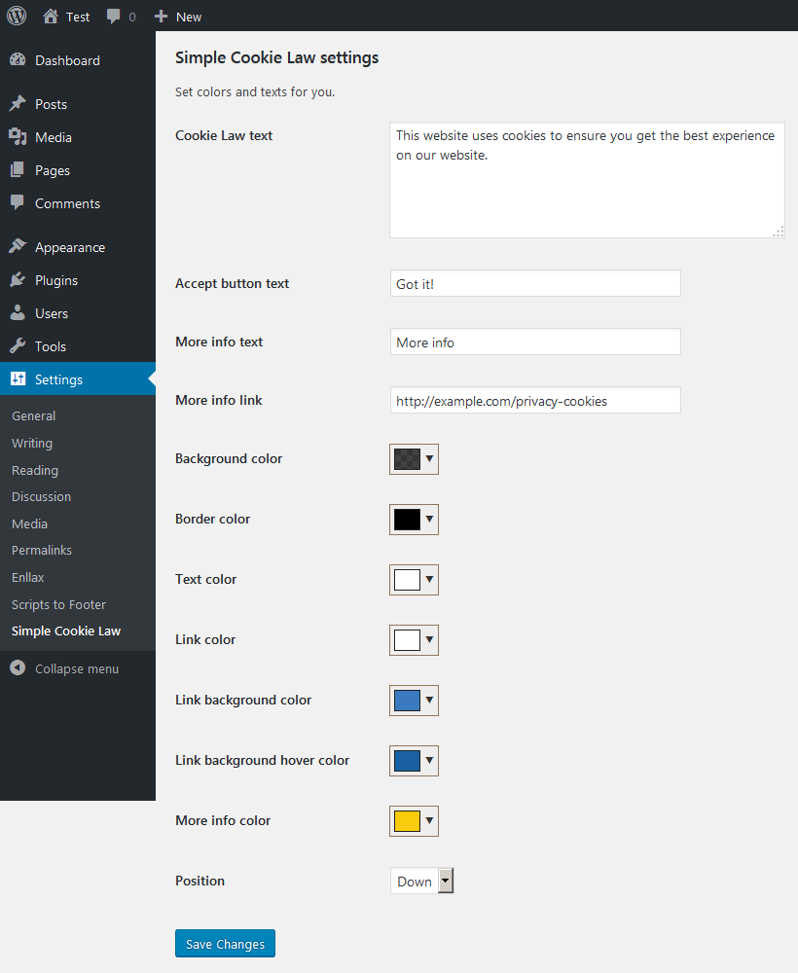Click the Test site name link
798x973 pixels.
(78, 17)
